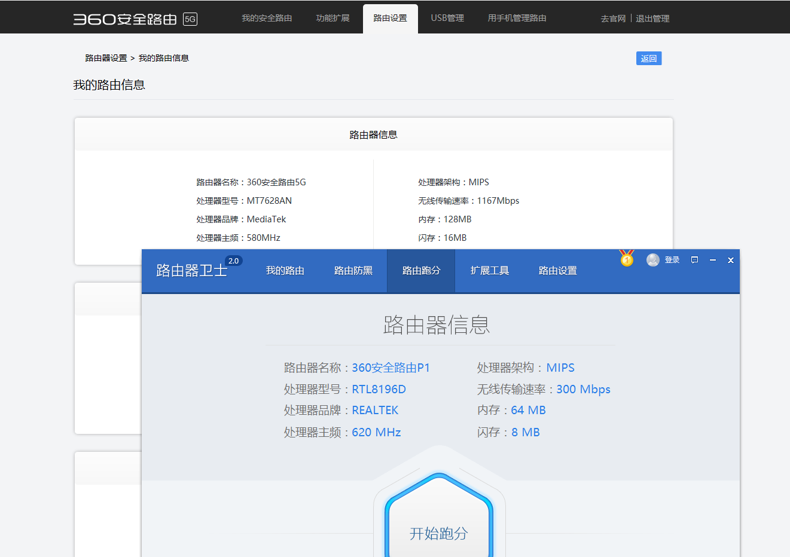Click 去官网 link
Image resolution: width=790 pixels, height=557 pixels.
[x=613, y=19]
